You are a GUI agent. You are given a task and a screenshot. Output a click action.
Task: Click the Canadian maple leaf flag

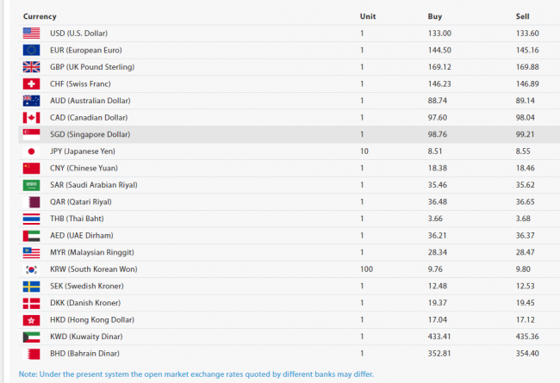click(x=31, y=117)
